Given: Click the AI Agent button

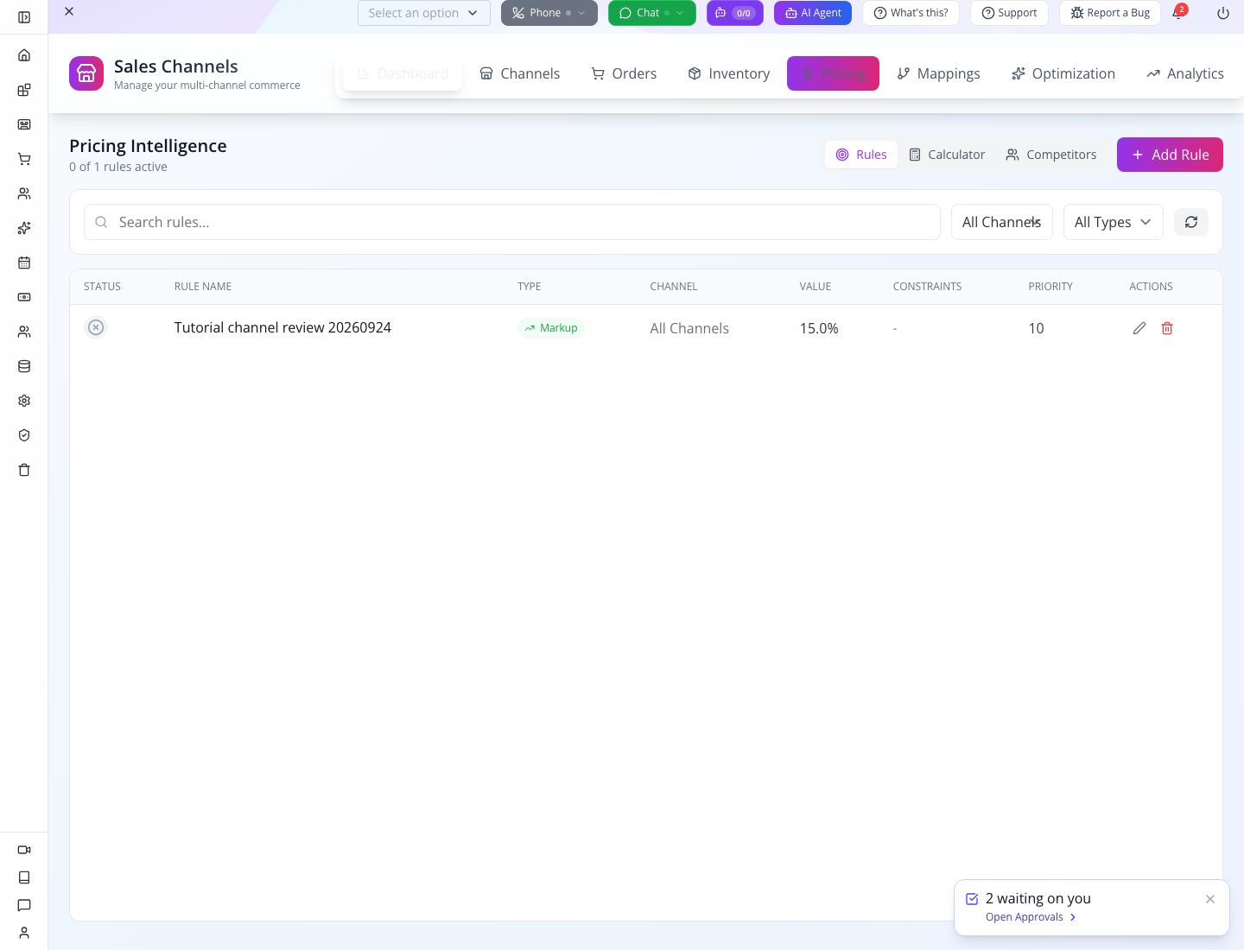Looking at the screenshot, I should 813,13.
